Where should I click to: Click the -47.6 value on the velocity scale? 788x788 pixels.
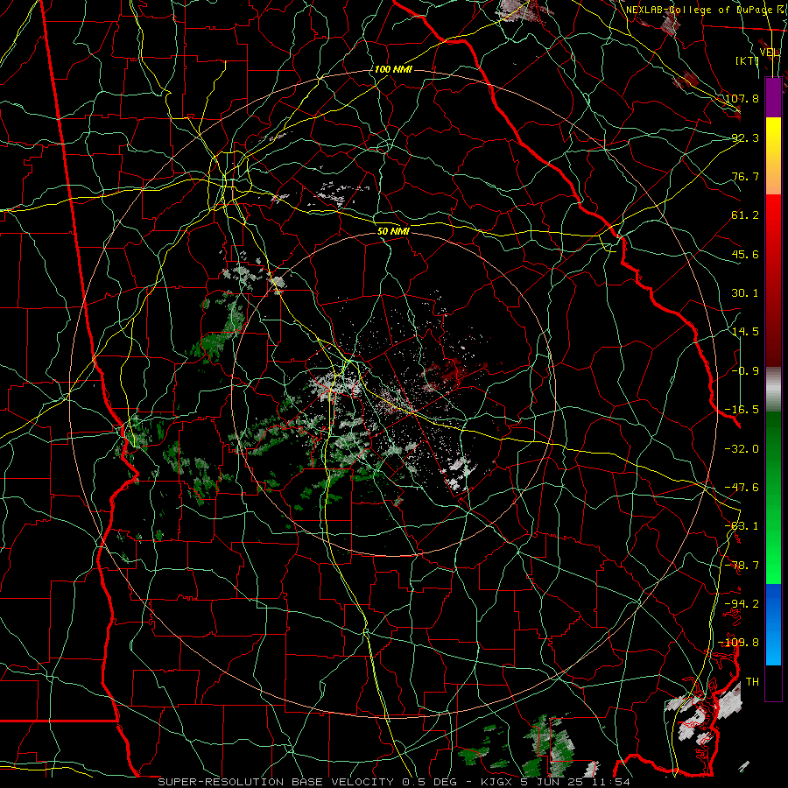(x=742, y=488)
